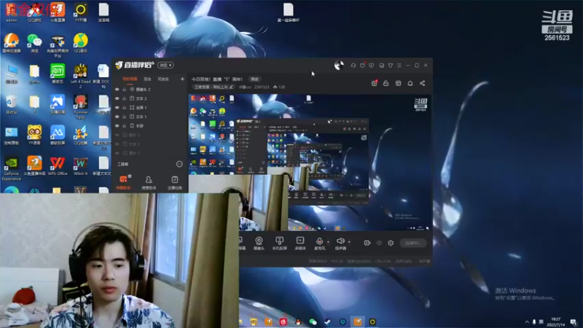Open the gift box icon with red dot
Screen dimensions: 583x328
[x=374, y=83]
